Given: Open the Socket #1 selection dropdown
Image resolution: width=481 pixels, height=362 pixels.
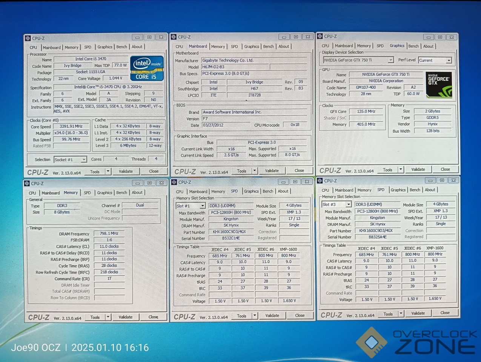Looking at the screenshot, I should pos(83,160).
